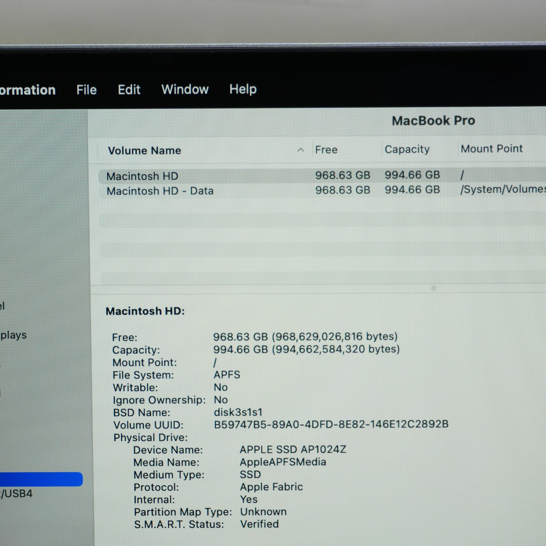546x546 pixels.
Task: Sort volumes by Mount Point column
Action: pos(491,148)
